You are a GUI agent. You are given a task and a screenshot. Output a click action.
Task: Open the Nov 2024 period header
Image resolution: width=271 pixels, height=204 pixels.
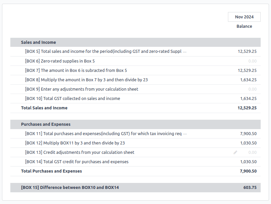[x=244, y=17]
